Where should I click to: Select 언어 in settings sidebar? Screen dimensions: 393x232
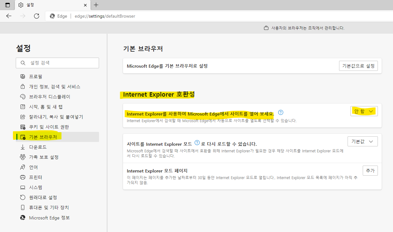point(57,167)
